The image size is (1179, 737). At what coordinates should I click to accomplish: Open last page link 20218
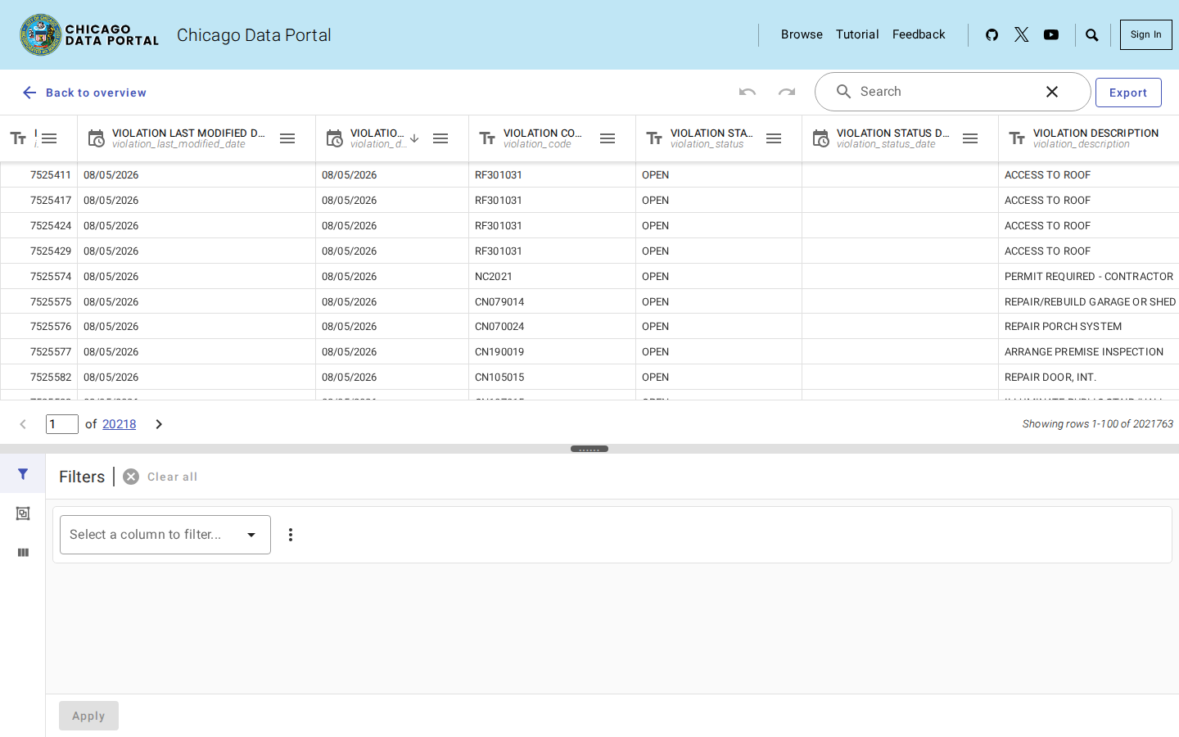[119, 424]
